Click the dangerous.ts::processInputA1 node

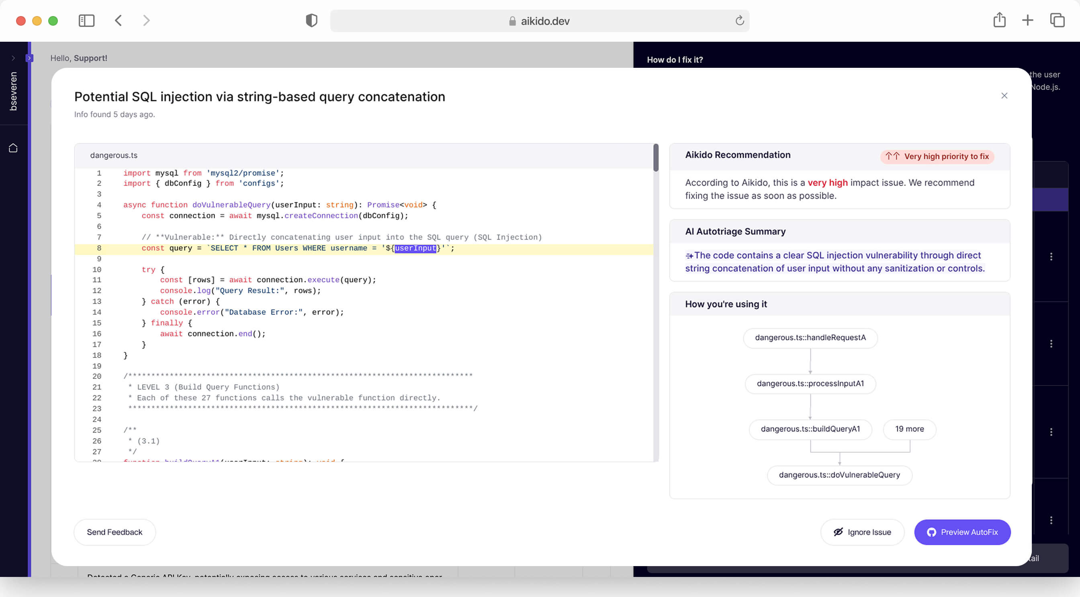coord(810,384)
